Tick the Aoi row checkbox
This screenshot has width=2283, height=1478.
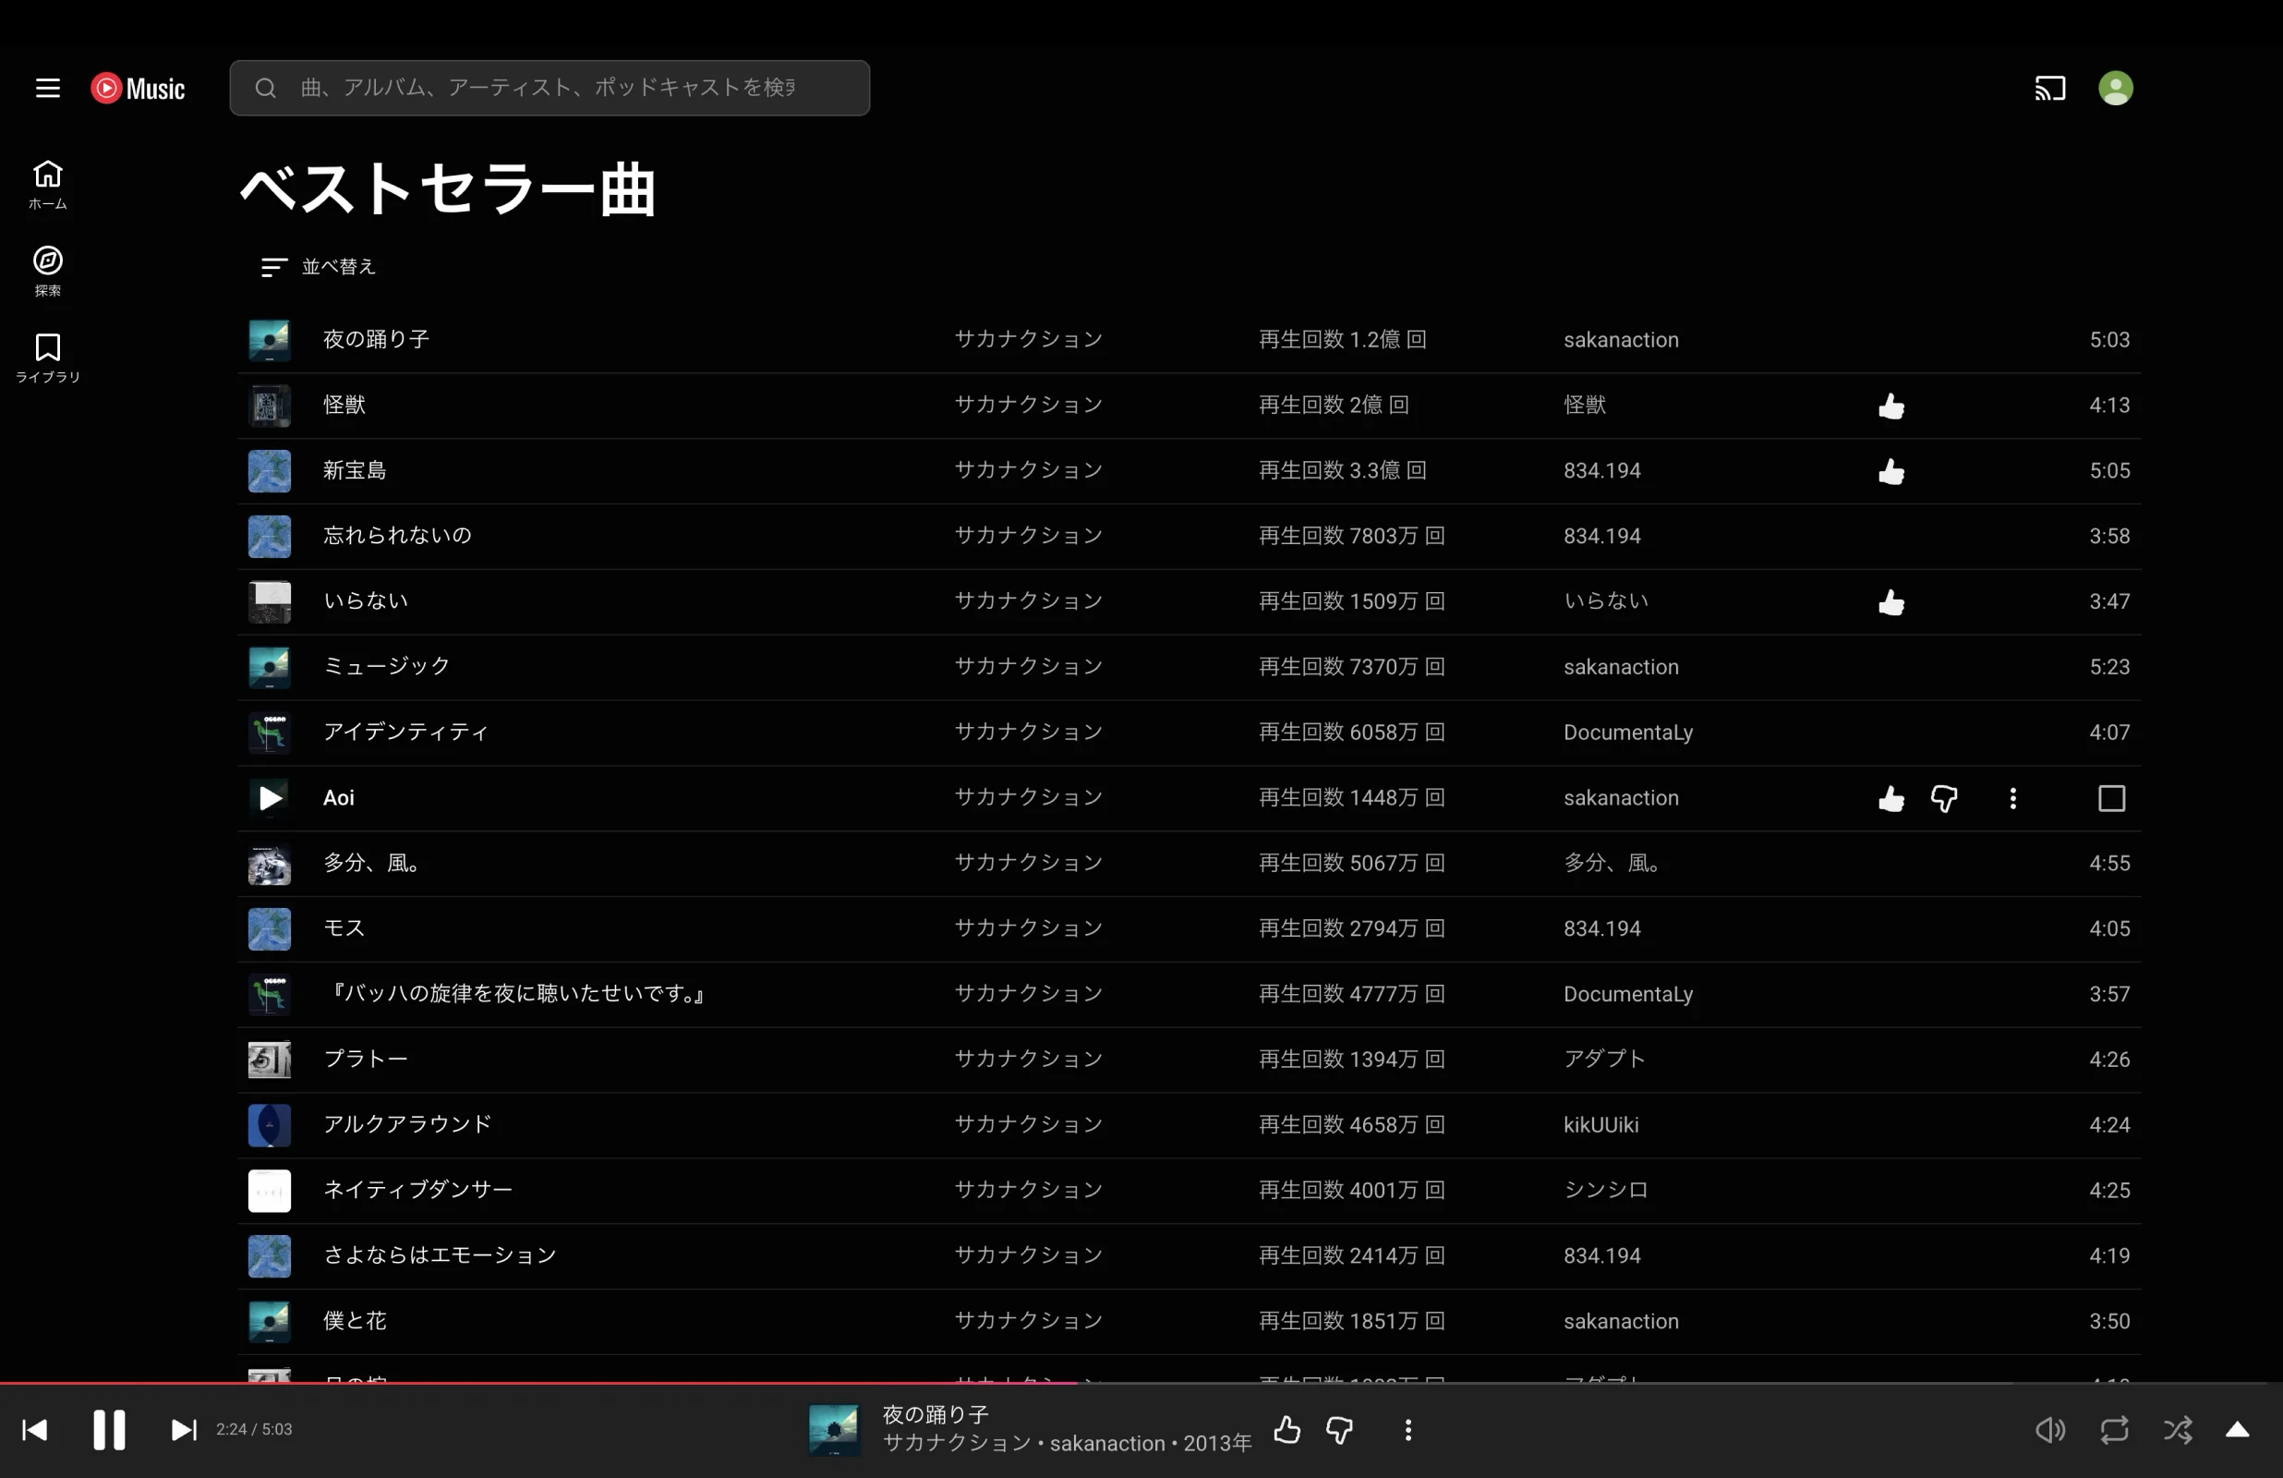2111,798
